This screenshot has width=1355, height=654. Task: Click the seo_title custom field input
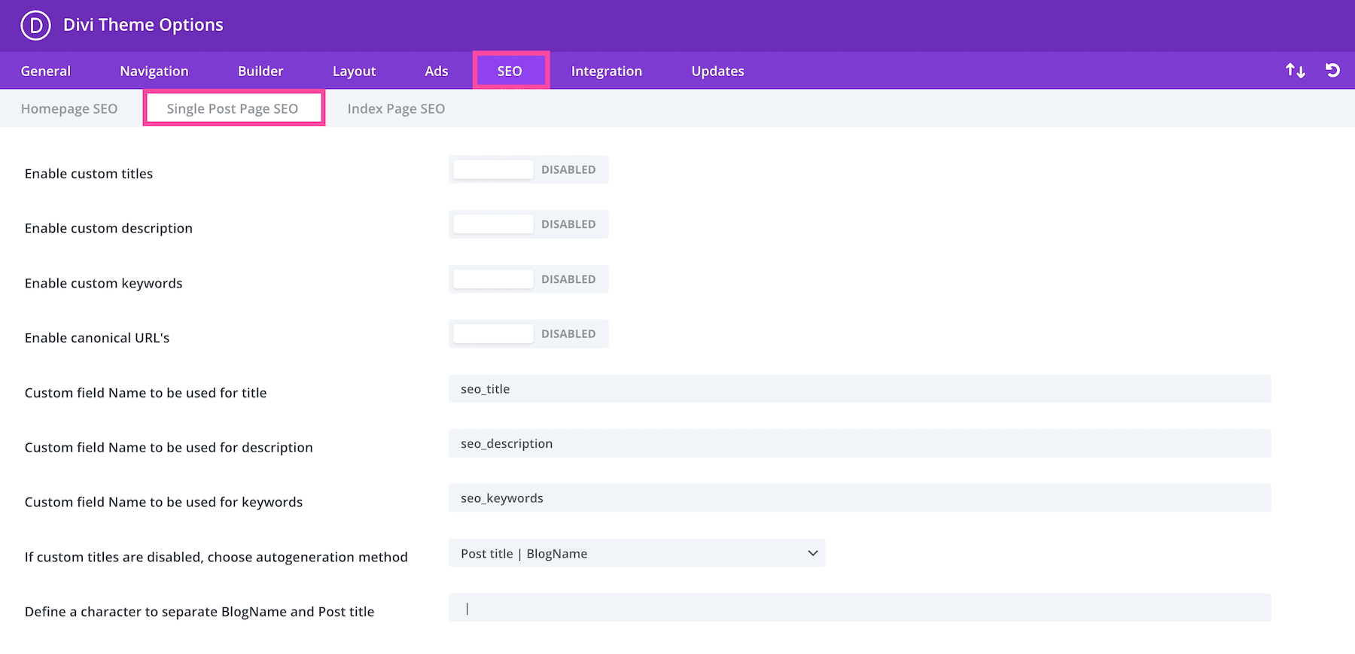click(859, 389)
